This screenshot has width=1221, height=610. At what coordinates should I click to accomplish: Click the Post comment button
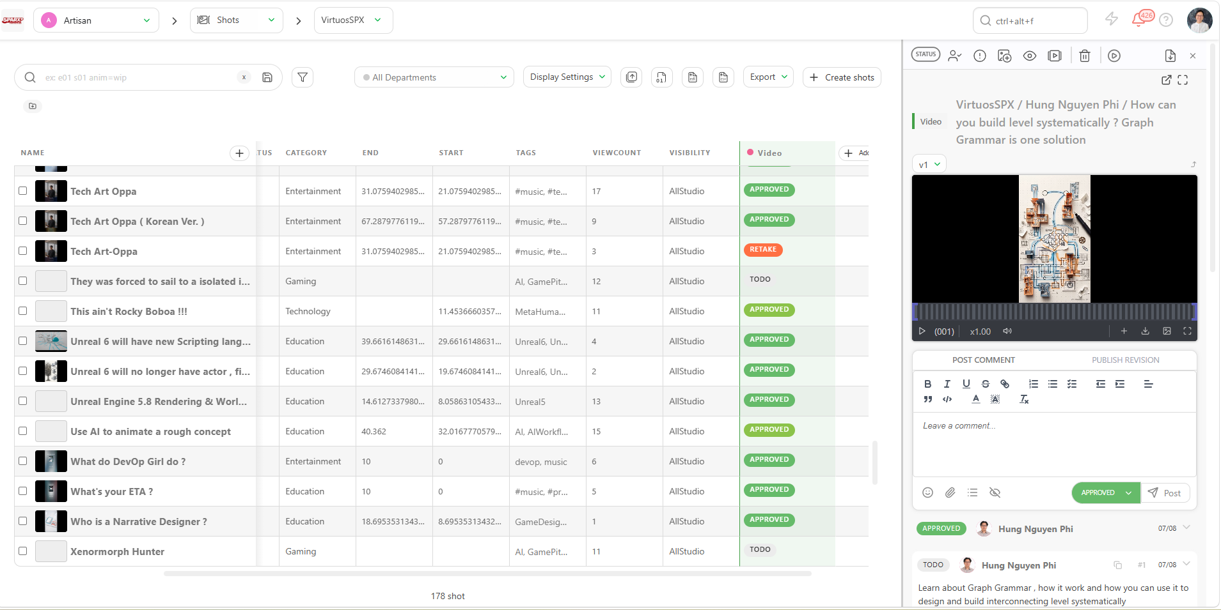pyautogui.click(x=1165, y=493)
